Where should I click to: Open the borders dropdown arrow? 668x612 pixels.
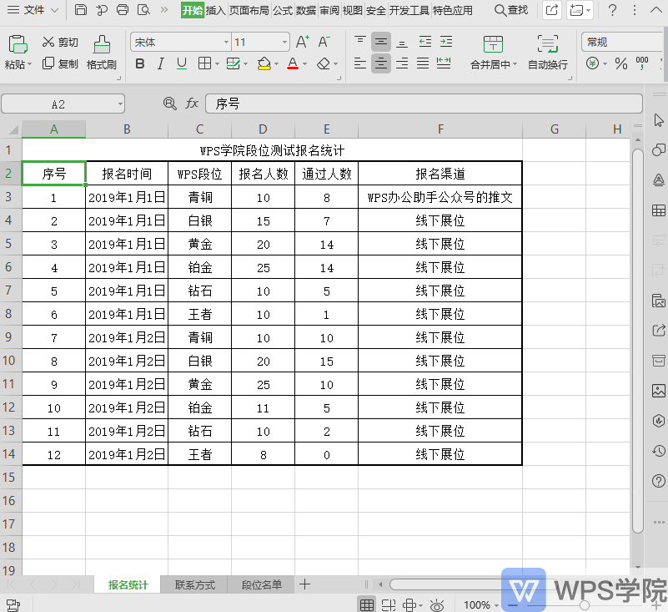pos(217,64)
